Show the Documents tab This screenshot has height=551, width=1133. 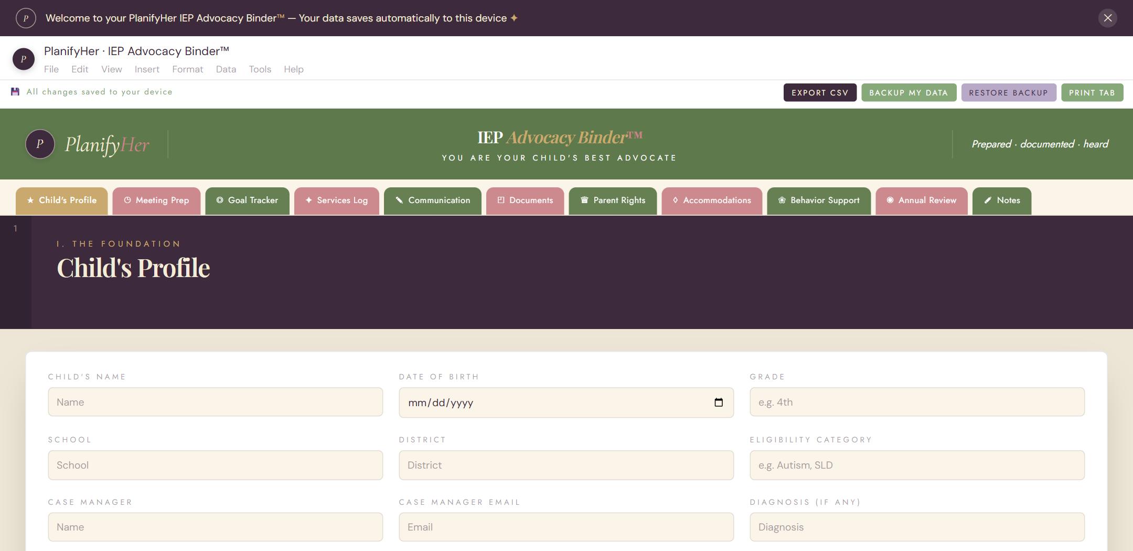click(525, 201)
